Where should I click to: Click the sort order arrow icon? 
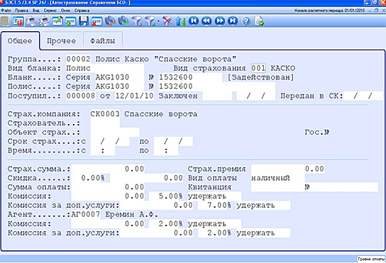(x=180, y=21)
